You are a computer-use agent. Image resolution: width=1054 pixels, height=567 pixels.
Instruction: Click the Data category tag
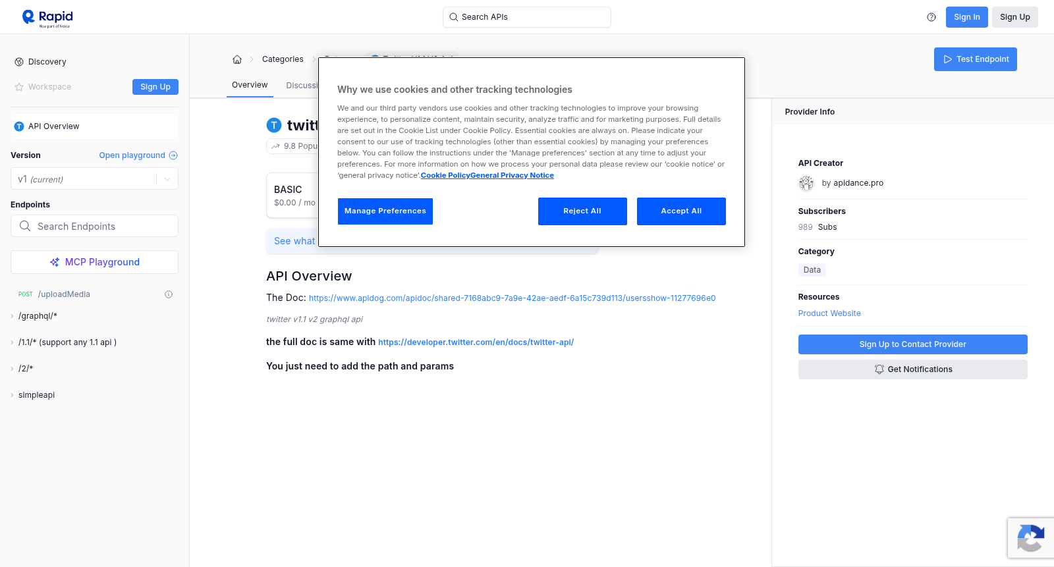tap(812, 270)
